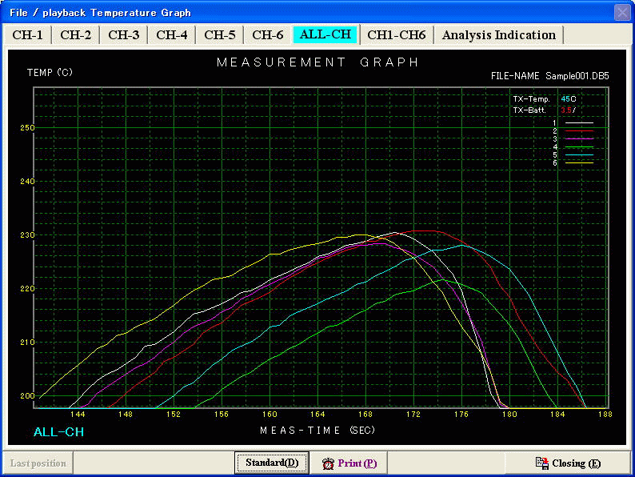Click the 188 time axis value
The height and width of the screenshot is (477, 635).
tap(605, 415)
